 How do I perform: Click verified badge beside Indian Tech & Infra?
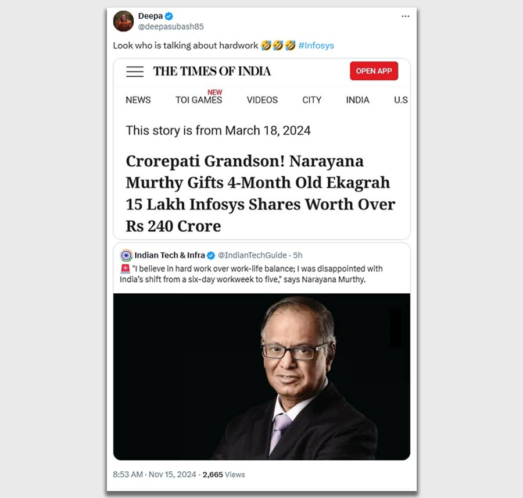coord(211,255)
